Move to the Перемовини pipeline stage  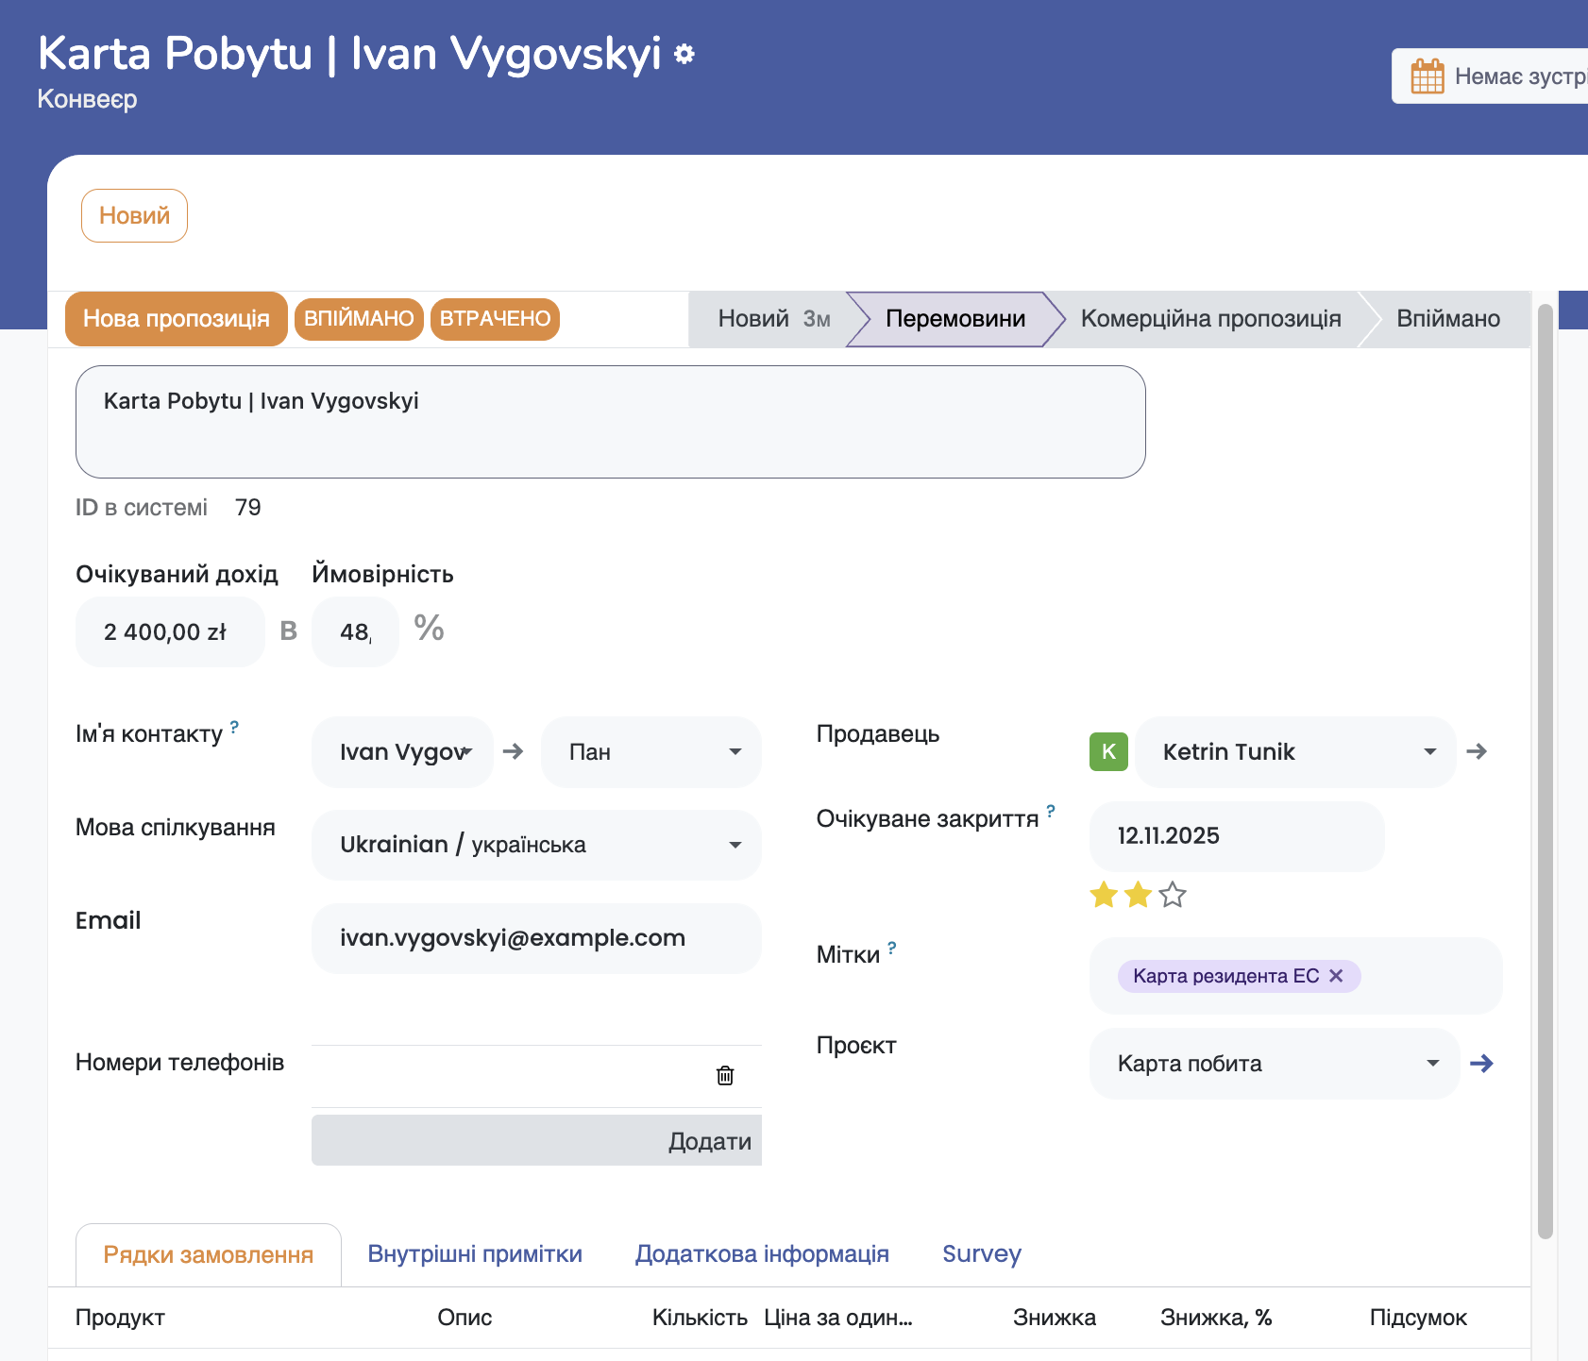point(954,319)
